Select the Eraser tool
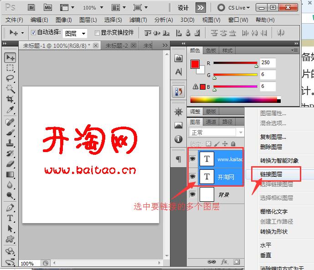 (10, 164)
